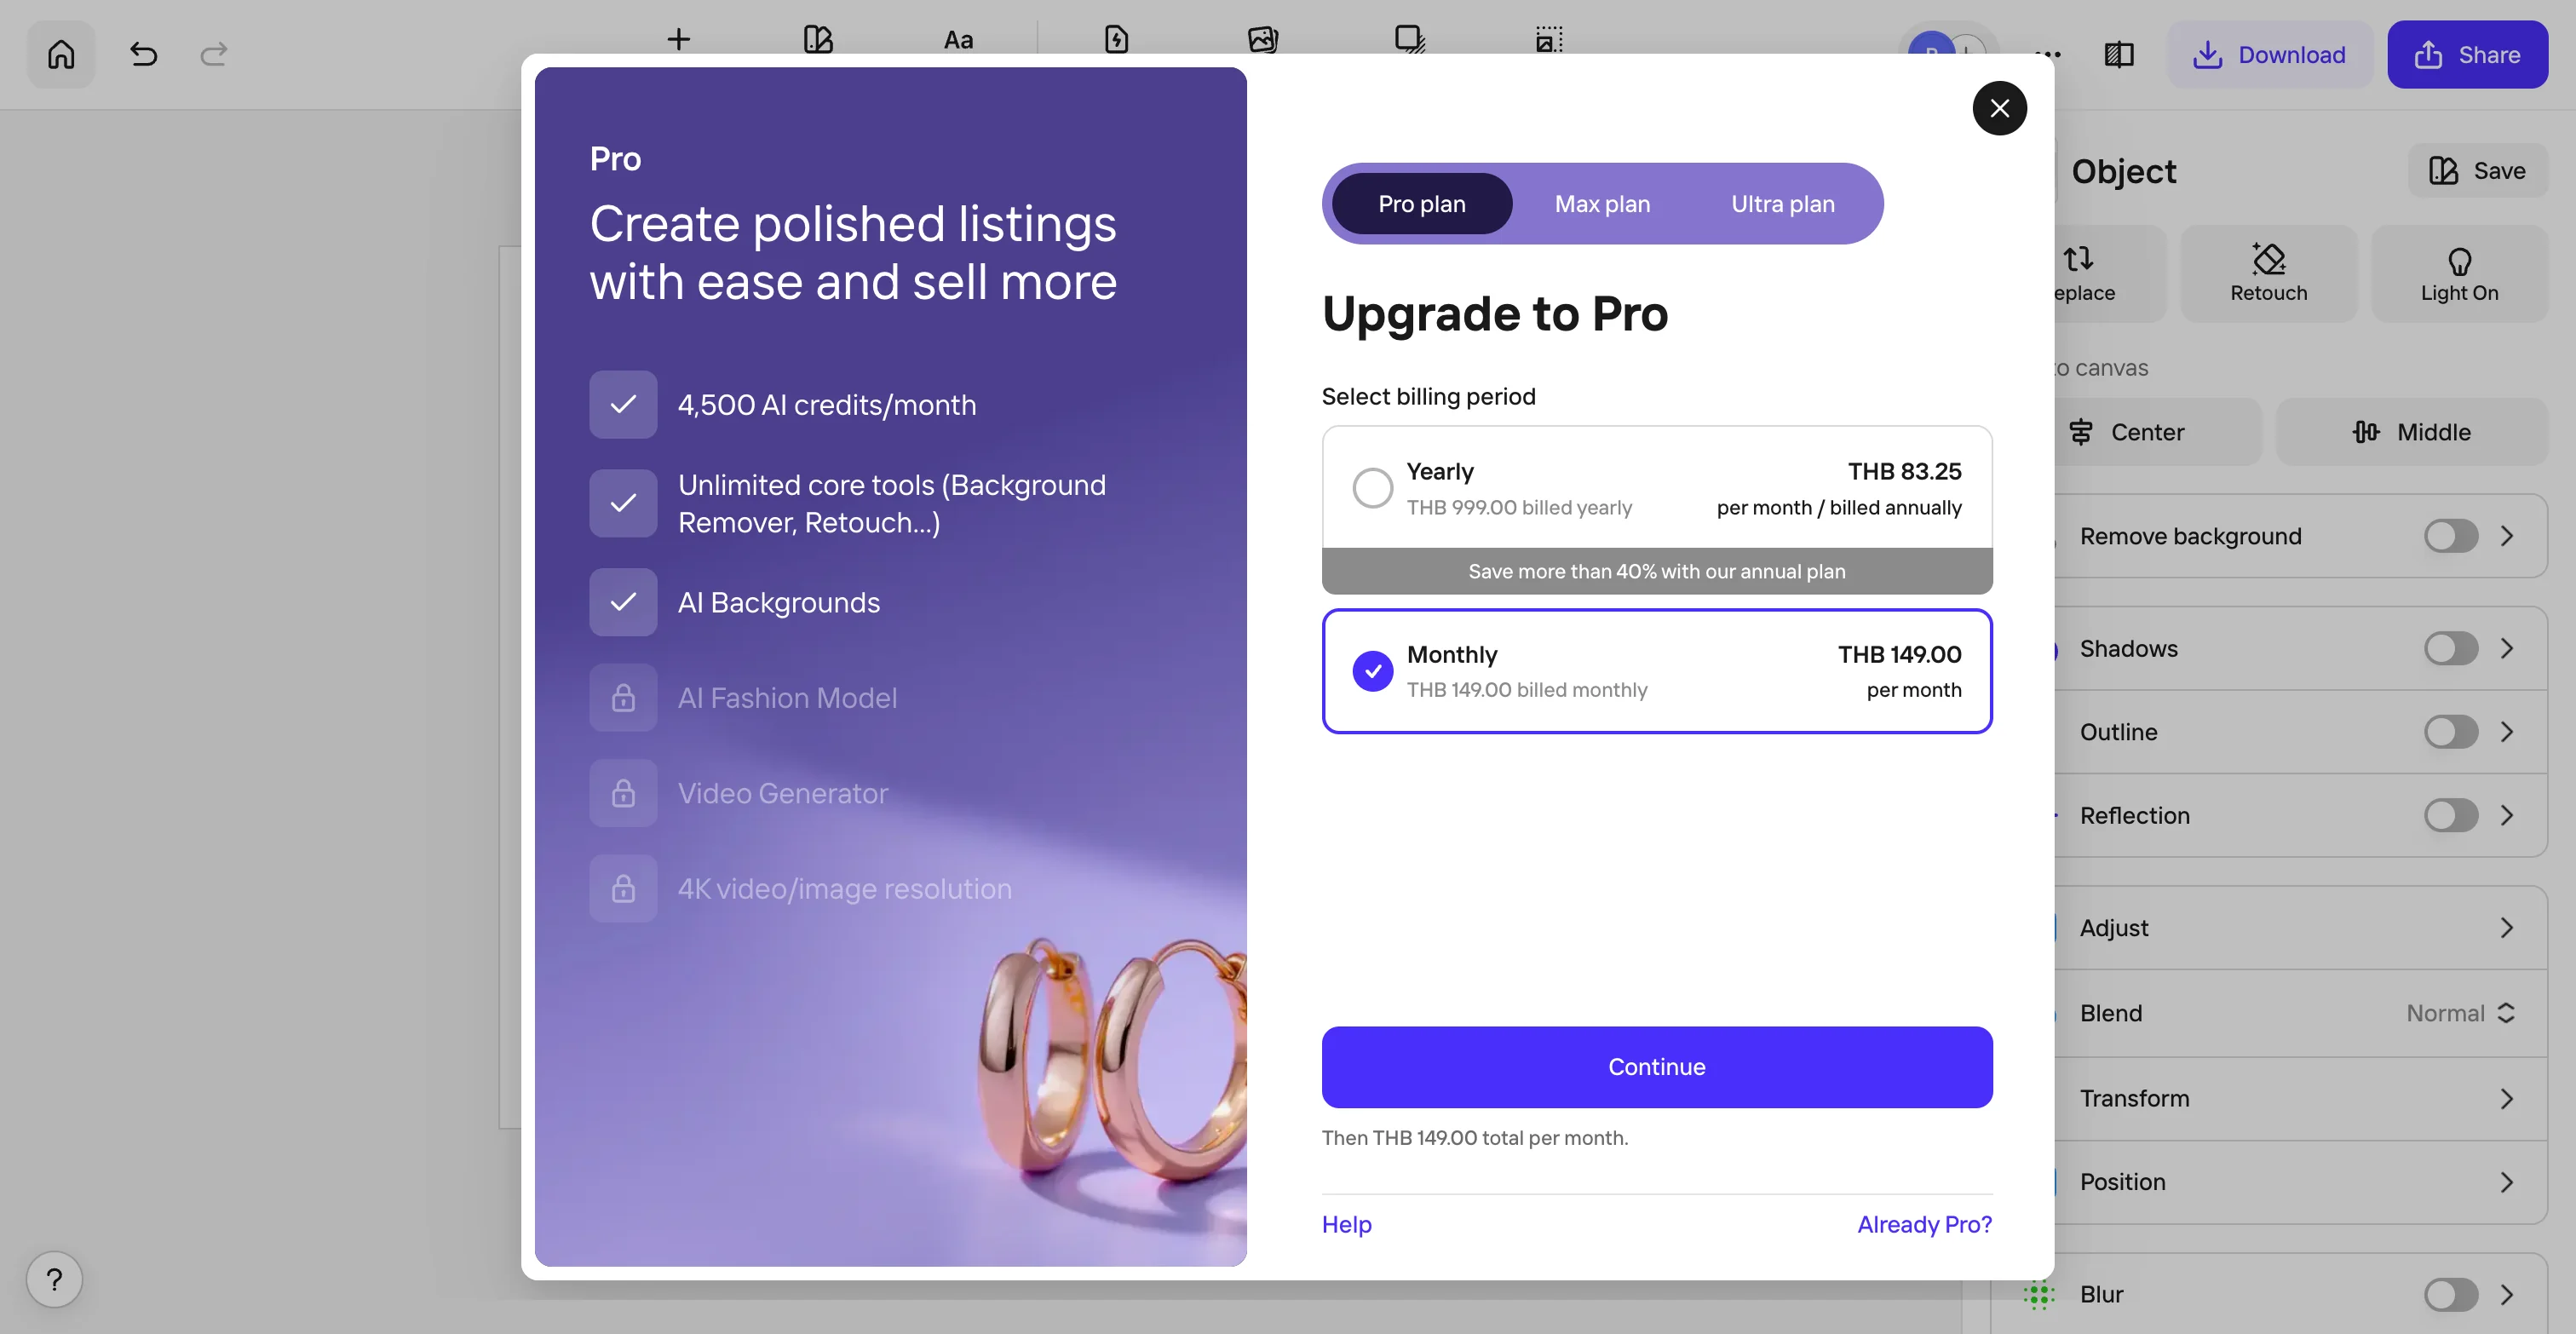Toggle the Remove background switch
The image size is (2576, 1334).
[2450, 536]
